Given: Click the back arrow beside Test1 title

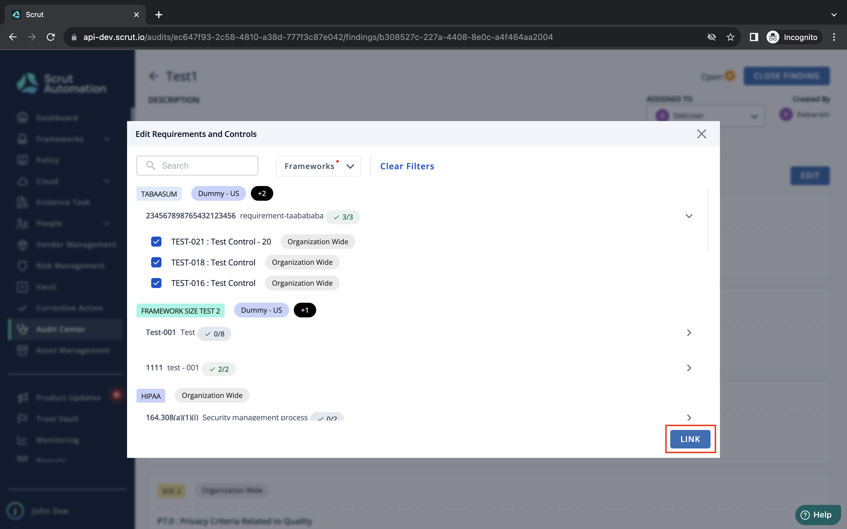Looking at the screenshot, I should click(153, 76).
